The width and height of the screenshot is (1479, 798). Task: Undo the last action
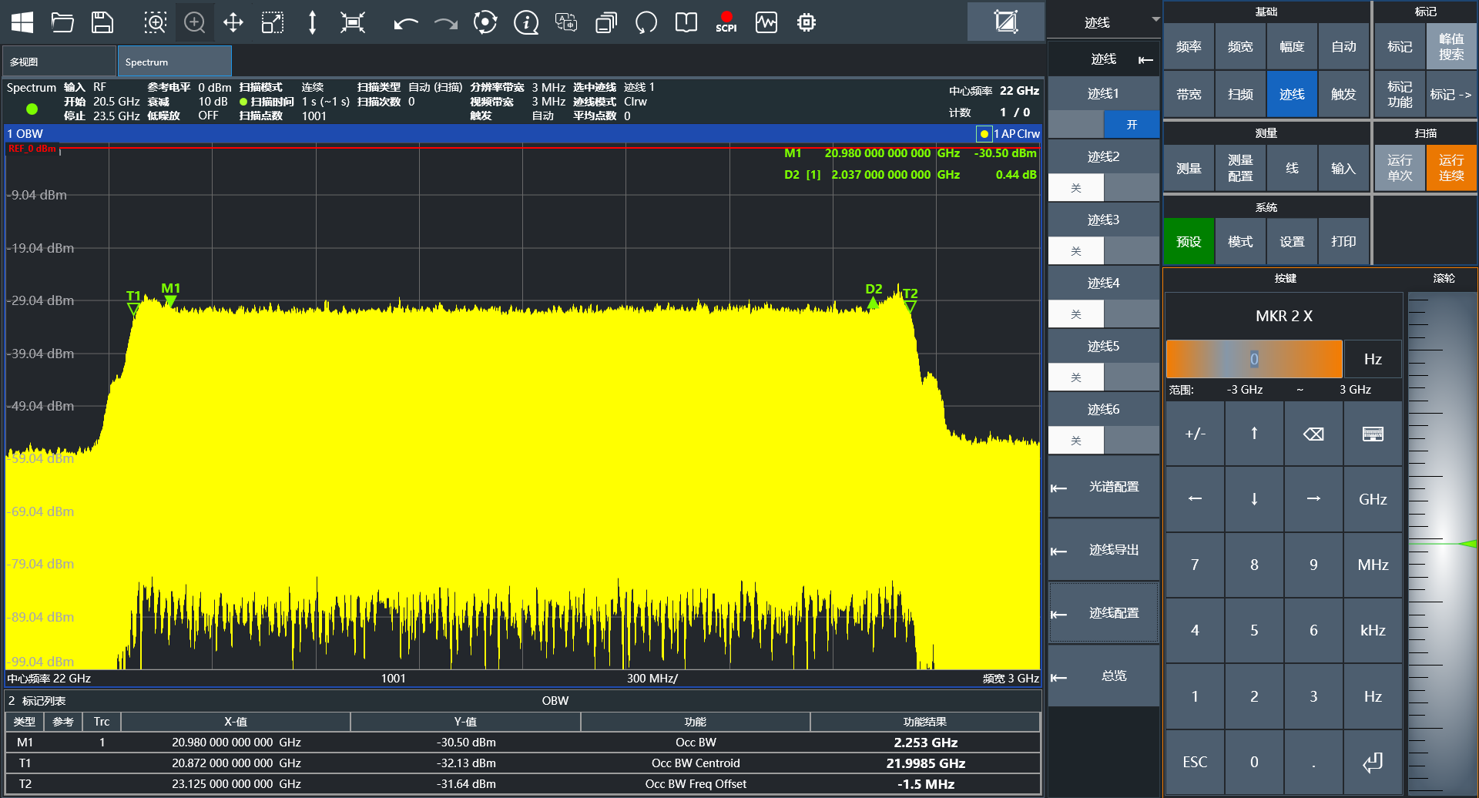point(405,23)
